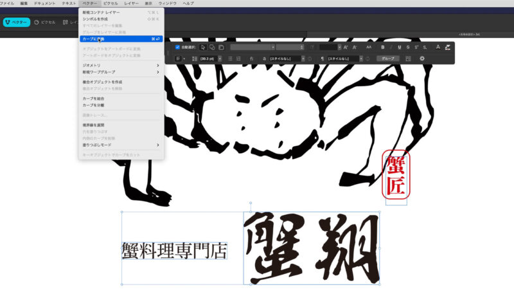Choose カーブに変換 from the menu

pos(121,39)
